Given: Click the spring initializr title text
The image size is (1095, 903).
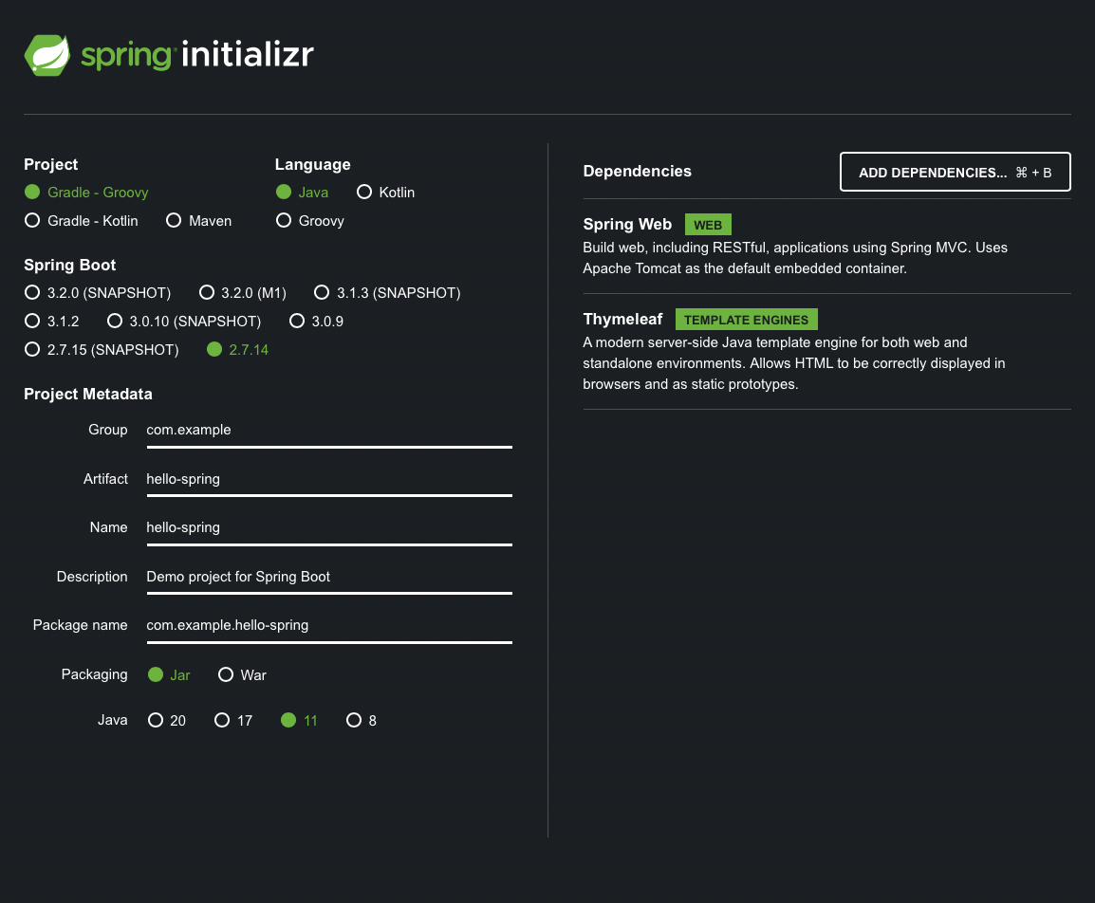Looking at the screenshot, I should click(197, 54).
